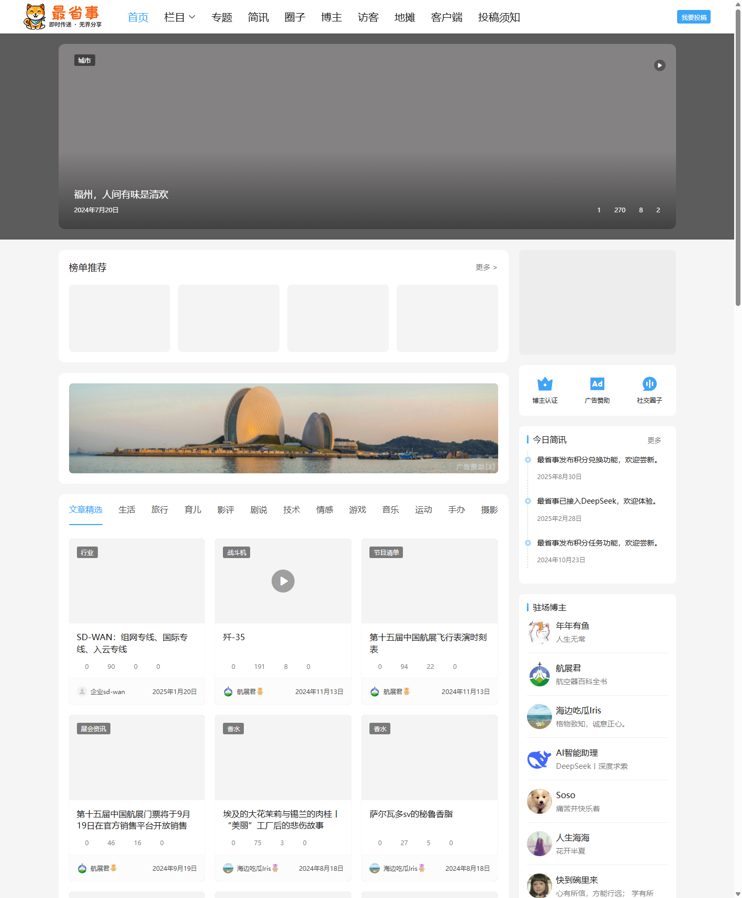Open AI智能助理 whale avatar

coord(539,759)
